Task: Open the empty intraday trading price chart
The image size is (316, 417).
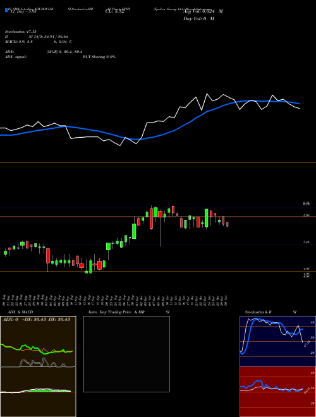Action: pos(126,354)
